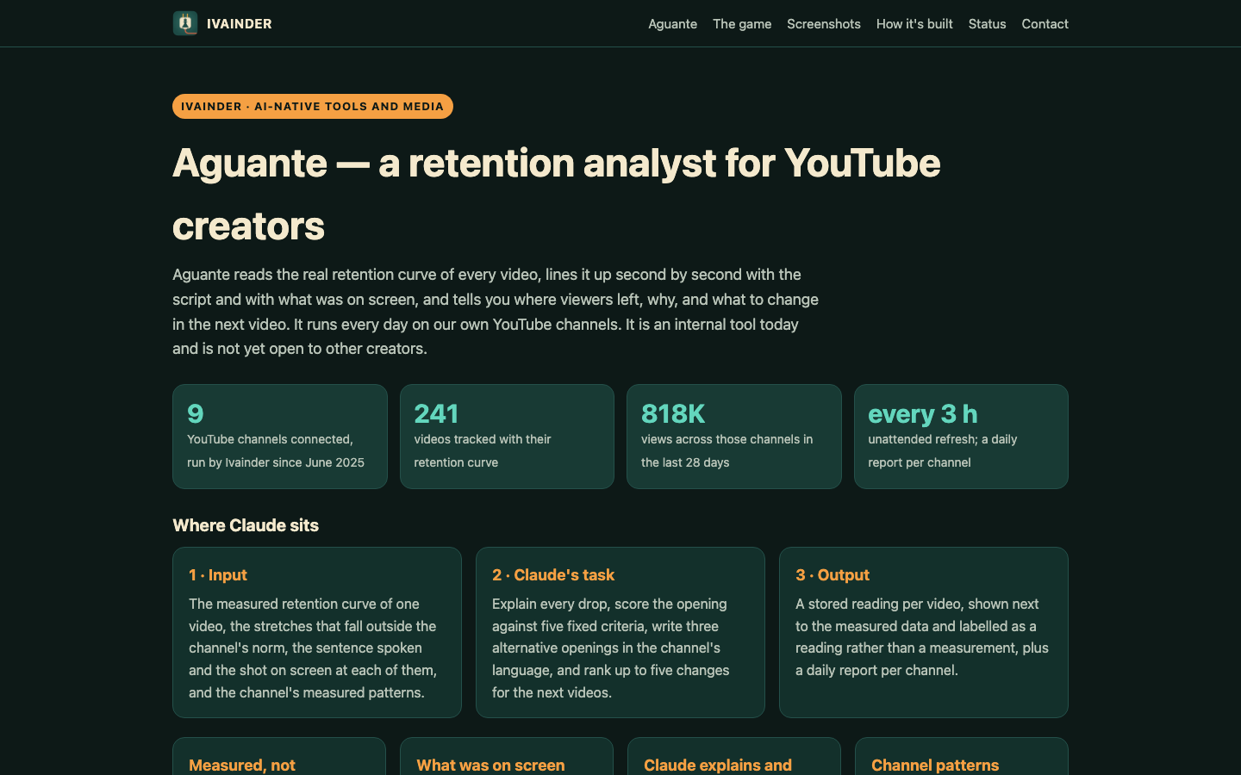
Task: Open The game nav link
Action: pyautogui.click(x=742, y=24)
